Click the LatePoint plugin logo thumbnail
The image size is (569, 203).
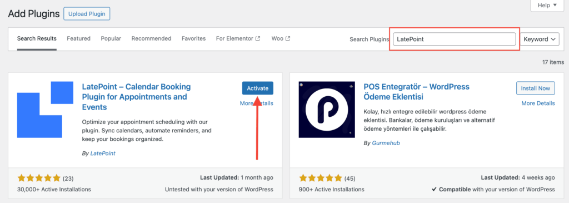[46, 110]
